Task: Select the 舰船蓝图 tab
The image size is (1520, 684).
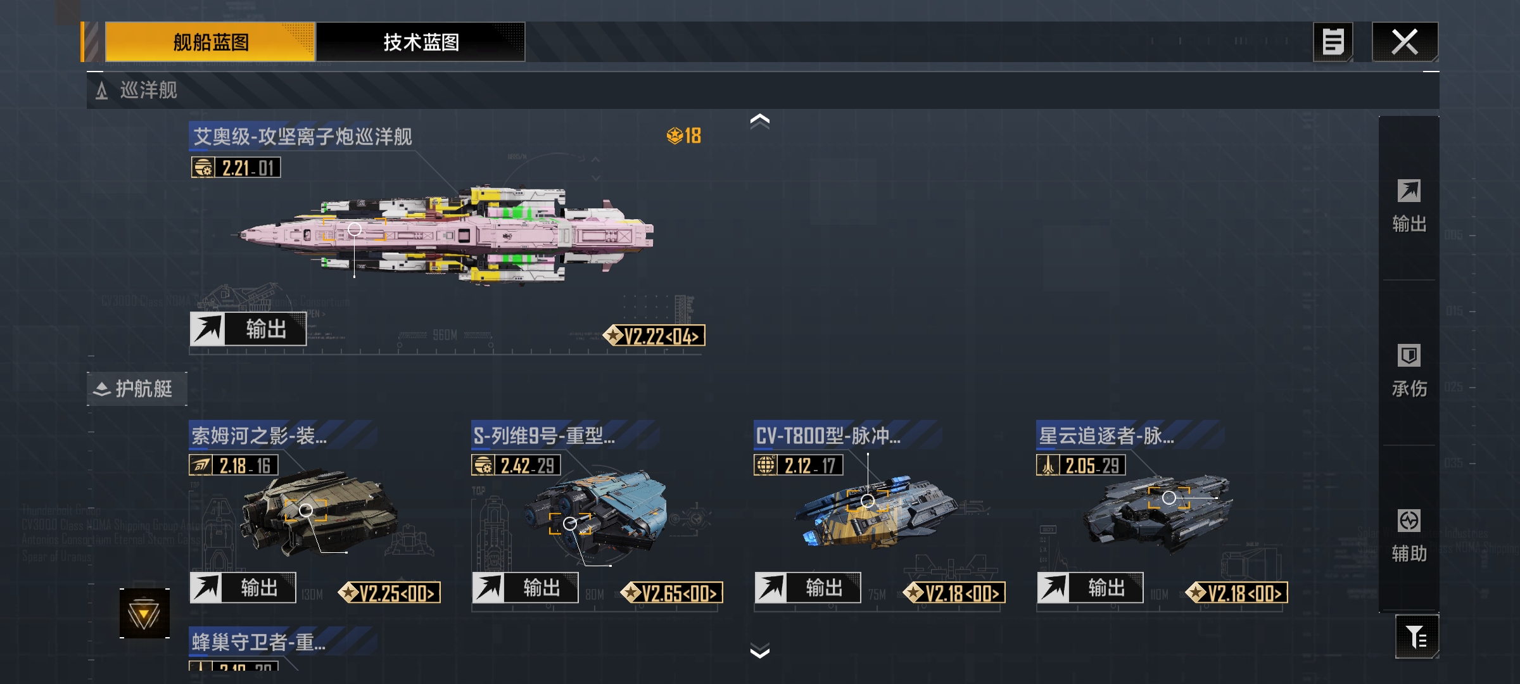Action: click(210, 42)
